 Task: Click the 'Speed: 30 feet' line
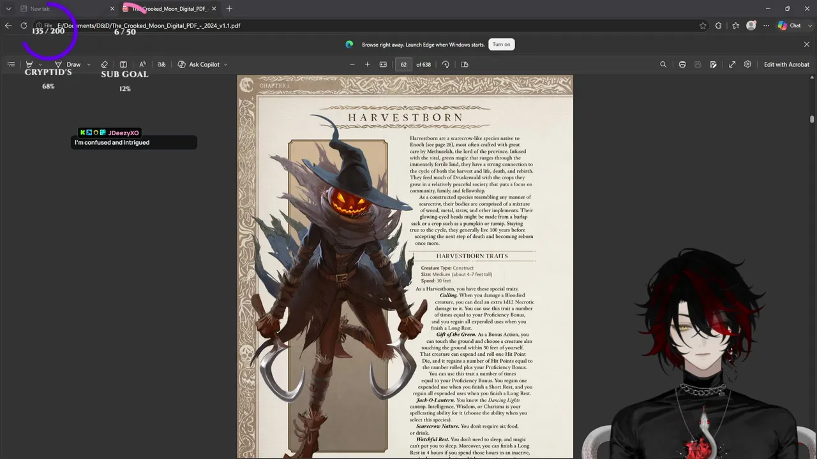(x=436, y=281)
